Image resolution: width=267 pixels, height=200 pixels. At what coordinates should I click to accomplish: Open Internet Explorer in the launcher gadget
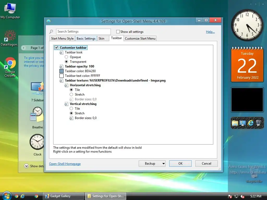250,123
